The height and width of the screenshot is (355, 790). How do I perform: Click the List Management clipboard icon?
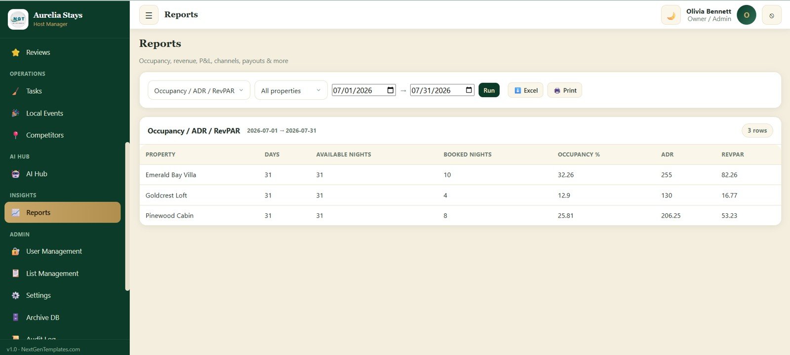16,273
